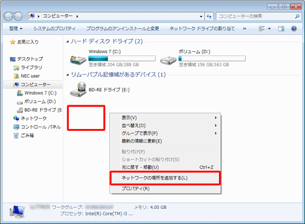Click ボリューム (D:) capacity bar
305x224 pixels.
pyautogui.click(x=212, y=58)
